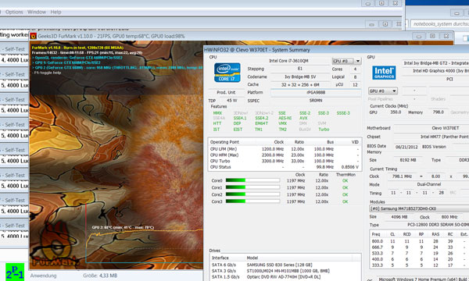The width and height of the screenshot is (469, 281).
Task: Select the 'ST1000LM024' hard drive row
Action: [285, 271]
